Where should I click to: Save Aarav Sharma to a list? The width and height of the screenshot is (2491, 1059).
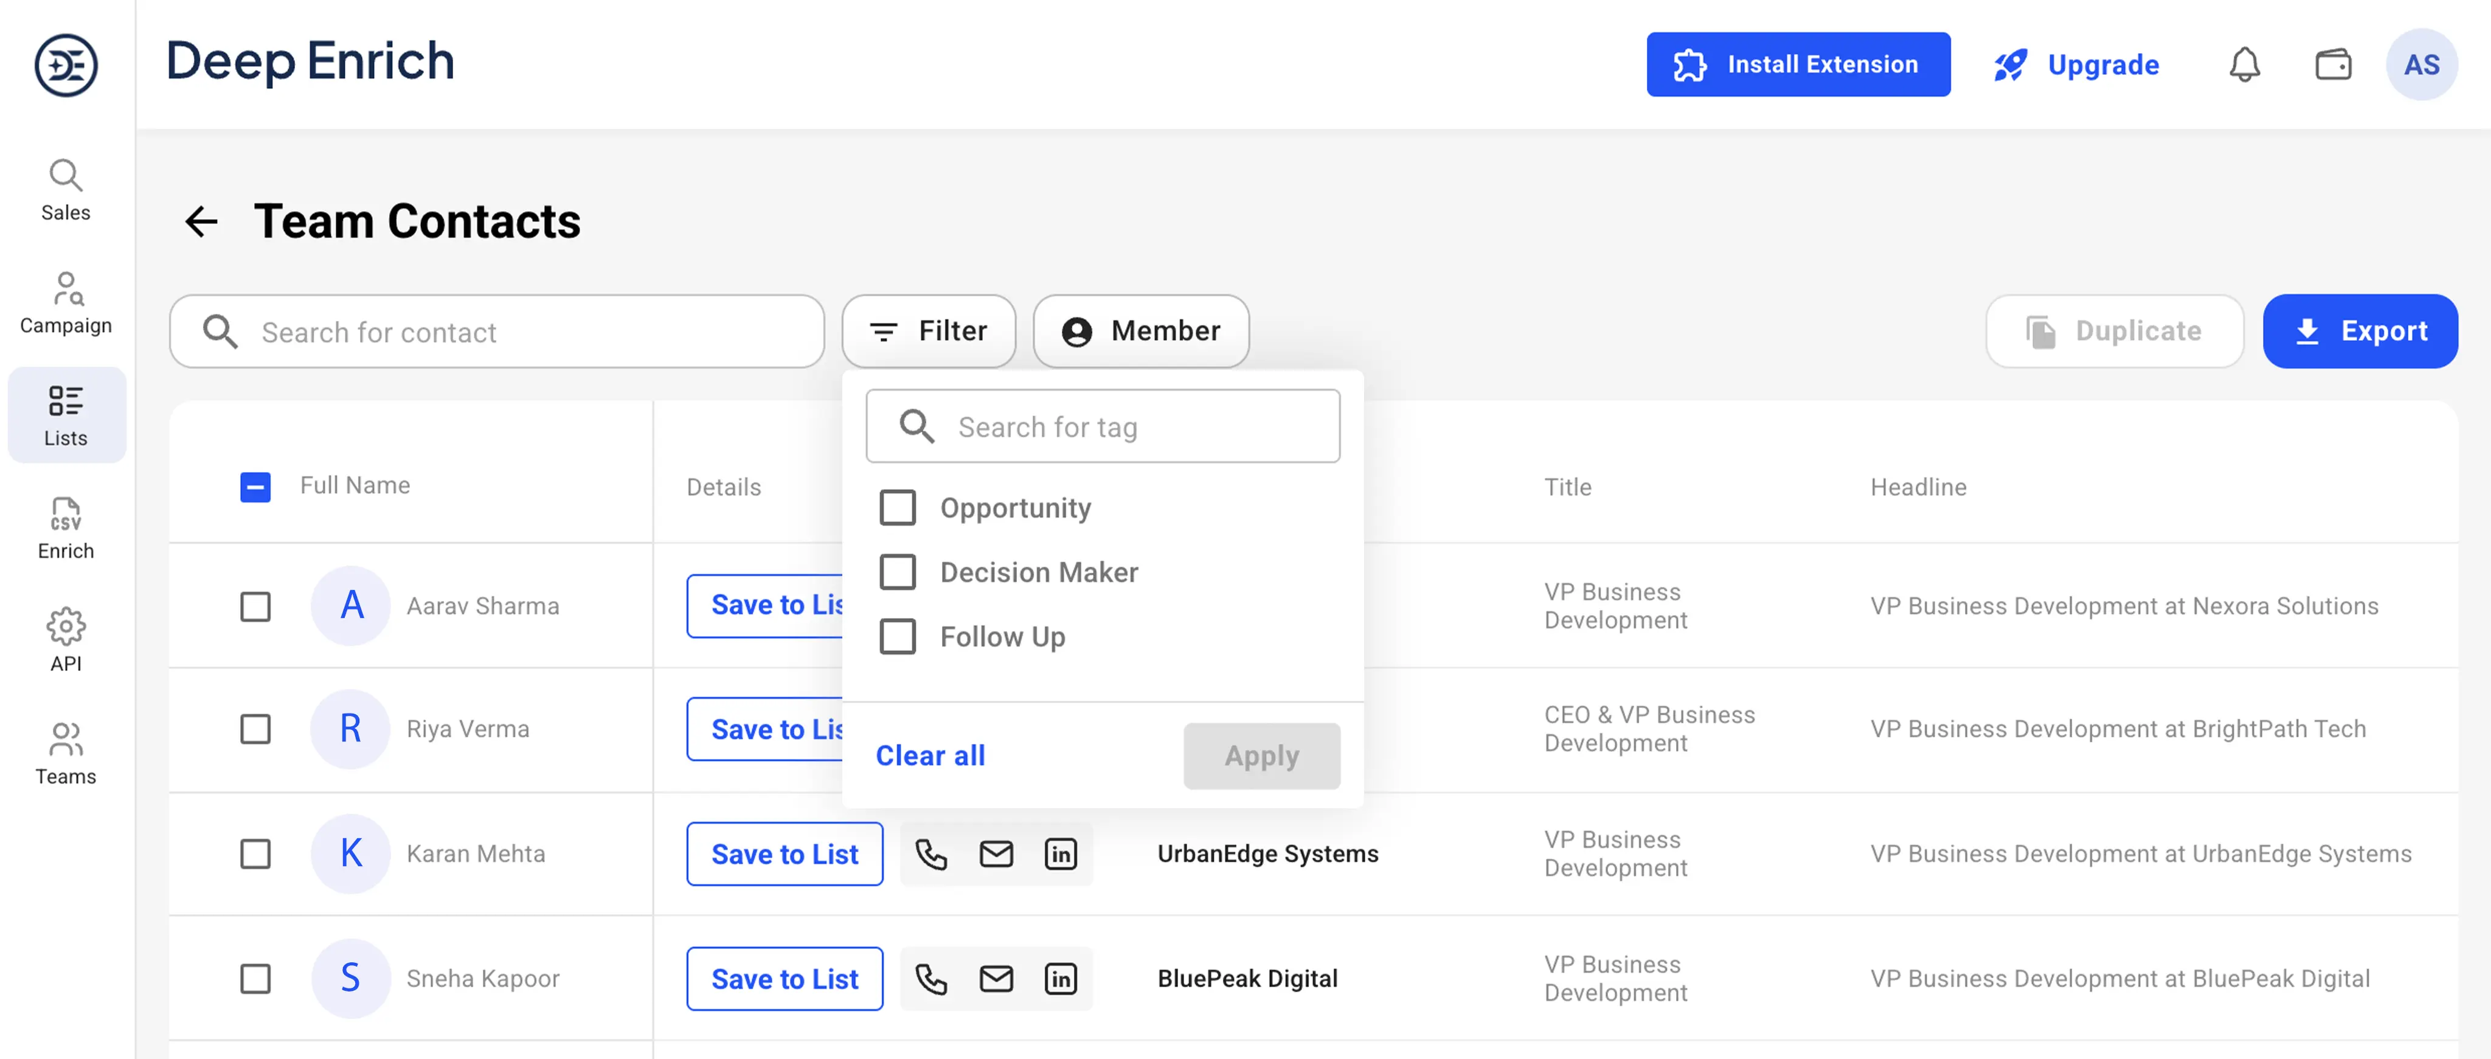pyautogui.click(x=765, y=605)
